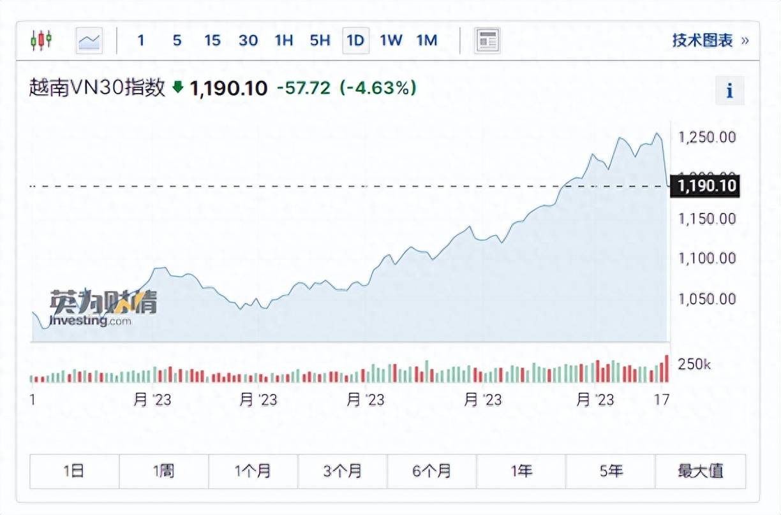Choose the 1H hourly interval

[284, 41]
